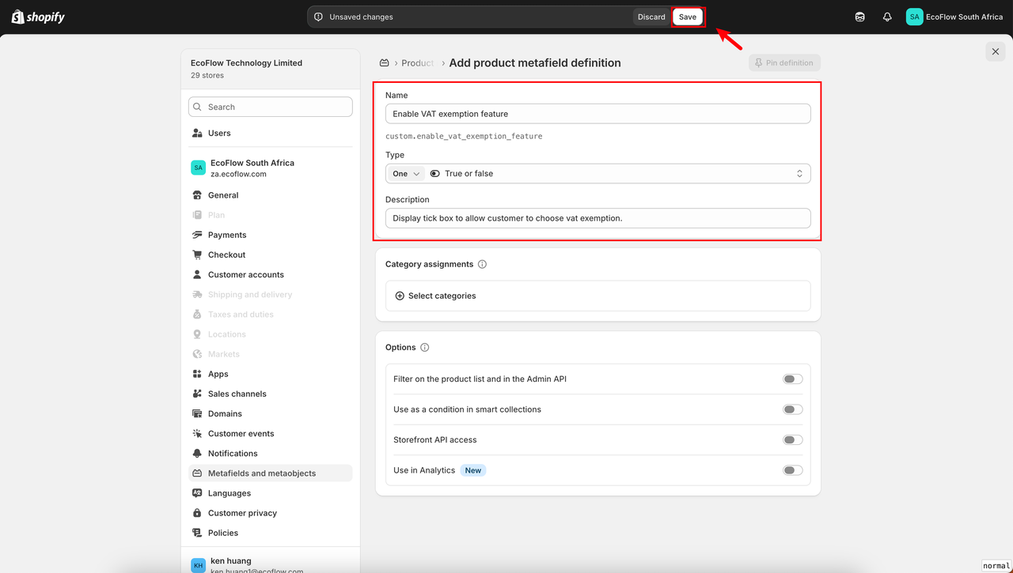Open the notifications bell icon

coord(887,17)
